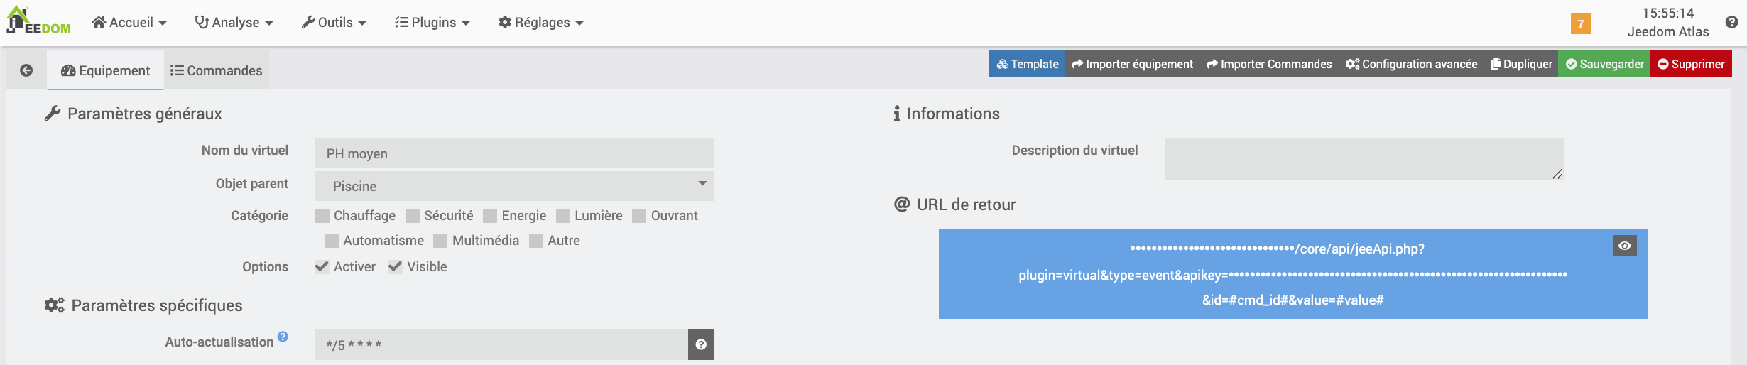Click the Template button
This screenshot has width=1747, height=365.
point(1027,64)
